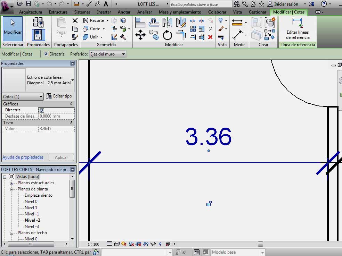Click the Rotate tool icon

(x=168, y=35)
